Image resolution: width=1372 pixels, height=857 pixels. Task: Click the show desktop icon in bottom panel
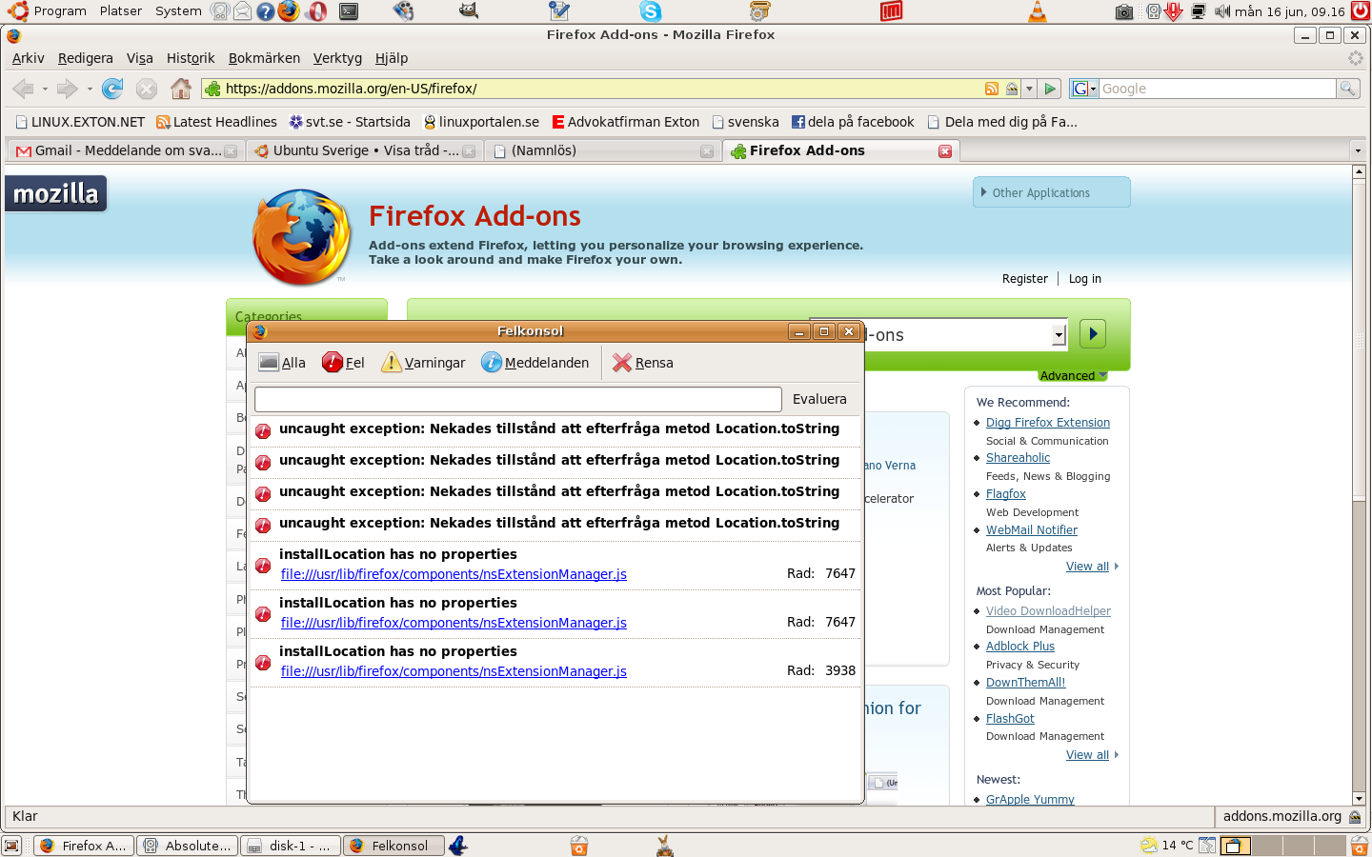(x=11, y=846)
